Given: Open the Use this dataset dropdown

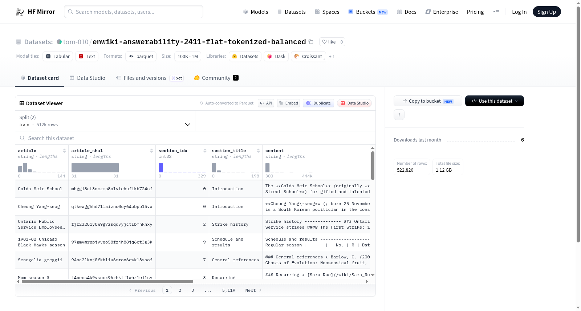Looking at the screenshot, I should coord(494,101).
